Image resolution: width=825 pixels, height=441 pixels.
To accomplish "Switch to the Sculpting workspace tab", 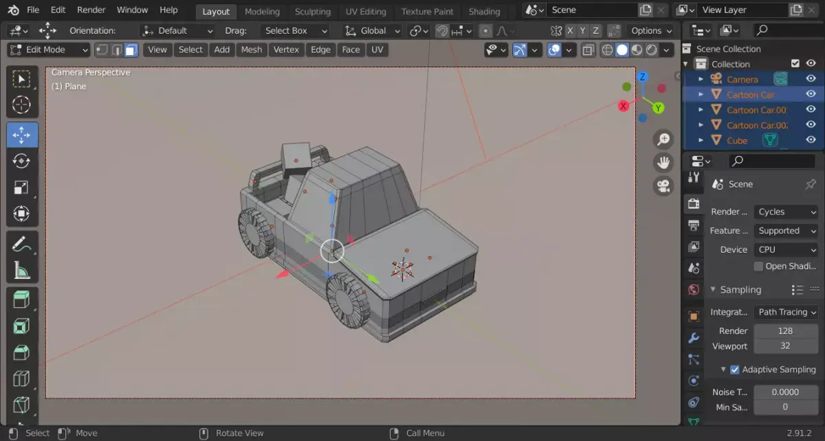I will tap(313, 12).
